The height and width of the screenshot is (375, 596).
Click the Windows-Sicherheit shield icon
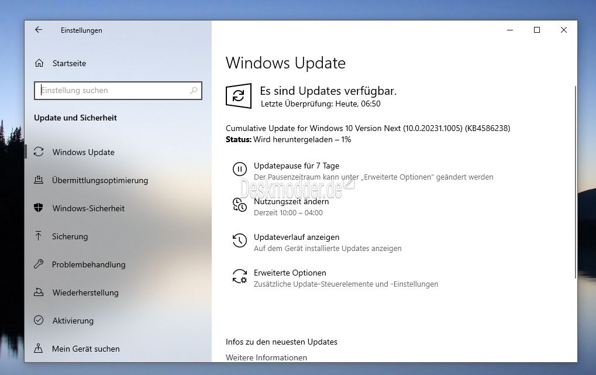click(39, 208)
